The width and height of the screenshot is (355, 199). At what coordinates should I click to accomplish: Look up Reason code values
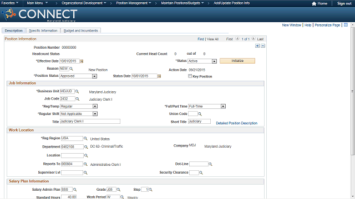click(71, 69)
